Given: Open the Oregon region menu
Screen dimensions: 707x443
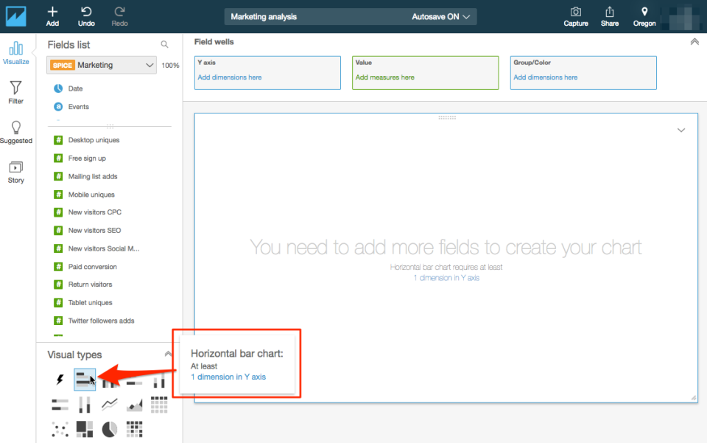Looking at the screenshot, I should click(x=644, y=16).
